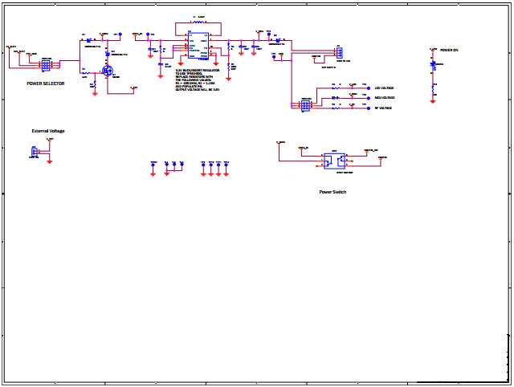
Task: Click the External Voltage connector symbol
Action: pyautogui.click(x=35, y=151)
